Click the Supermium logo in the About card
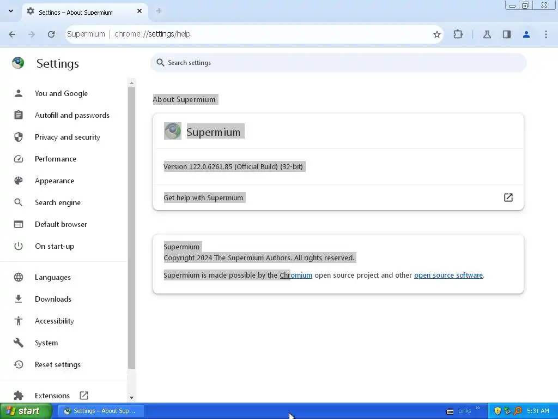The image size is (558, 419). coord(173,131)
